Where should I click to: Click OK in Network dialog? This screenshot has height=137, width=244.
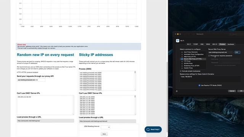tap(241, 91)
